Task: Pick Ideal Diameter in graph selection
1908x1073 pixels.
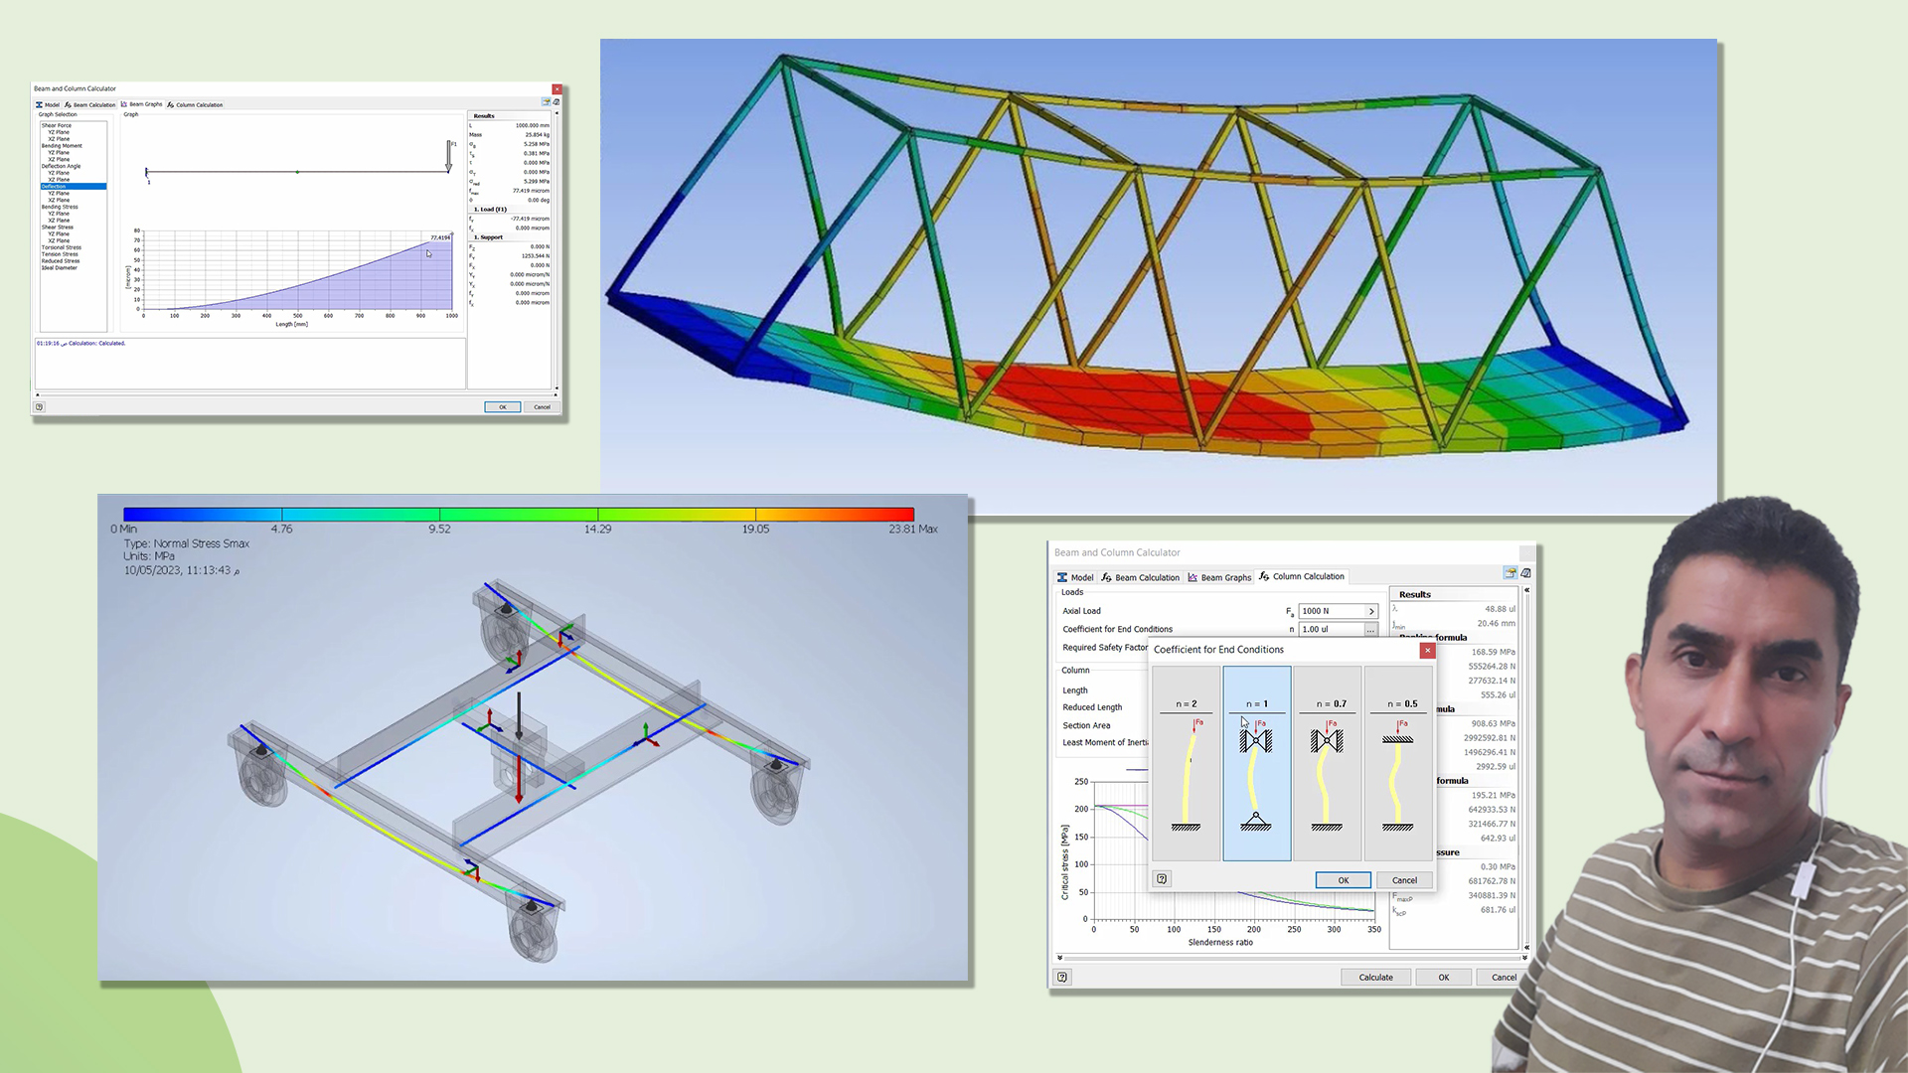Action: pos(60,268)
